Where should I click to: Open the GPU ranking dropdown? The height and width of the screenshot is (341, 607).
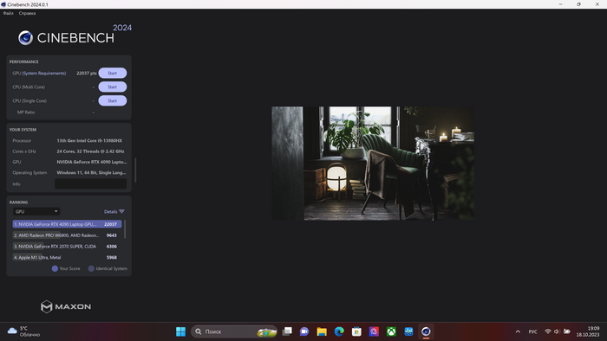coord(36,211)
